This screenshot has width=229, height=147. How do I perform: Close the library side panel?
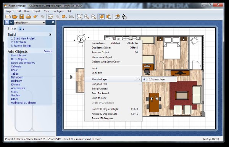point(53,22)
